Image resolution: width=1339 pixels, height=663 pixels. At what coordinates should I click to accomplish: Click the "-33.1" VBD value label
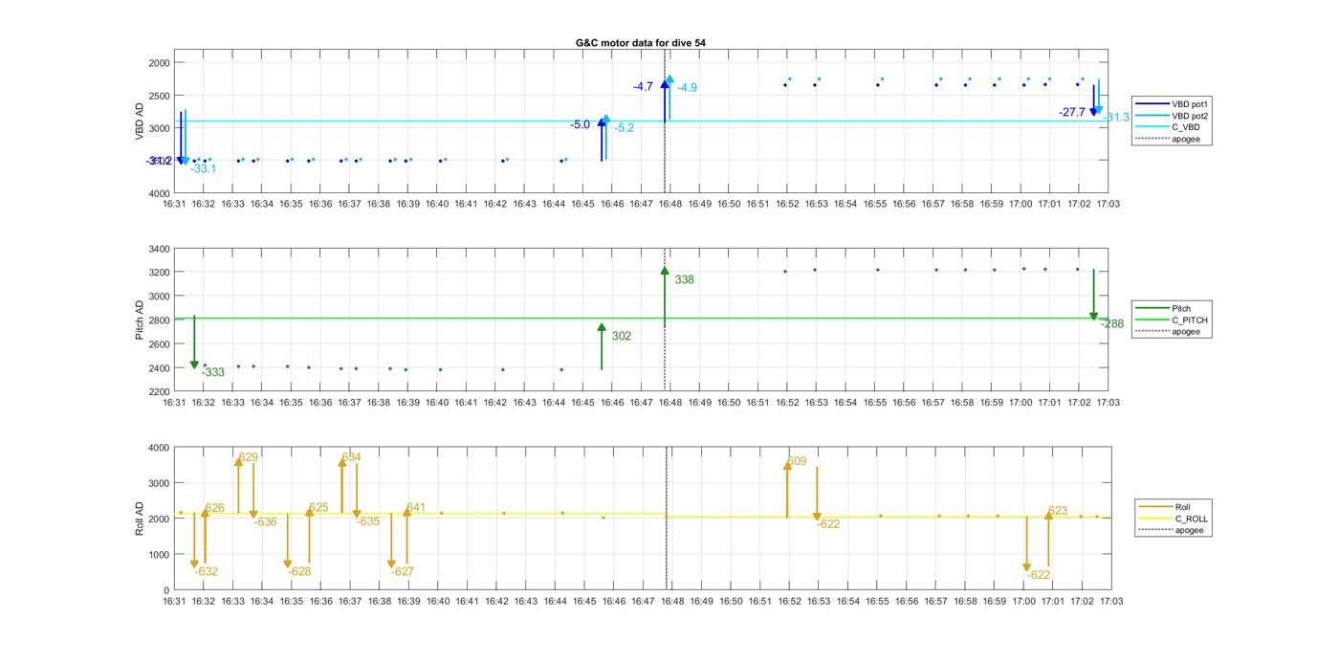pos(204,168)
